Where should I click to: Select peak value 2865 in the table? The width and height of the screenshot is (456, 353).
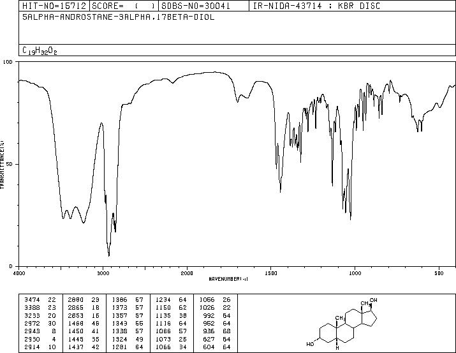pyautogui.click(x=76, y=307)
